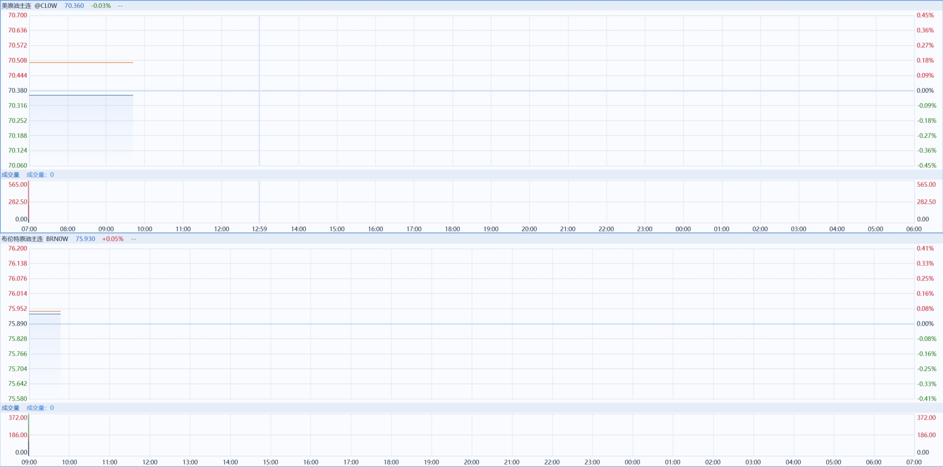The height and width of the screenshot is (467, 943).
Task: Click the @CL0W contract code
Action: [46, 6]
